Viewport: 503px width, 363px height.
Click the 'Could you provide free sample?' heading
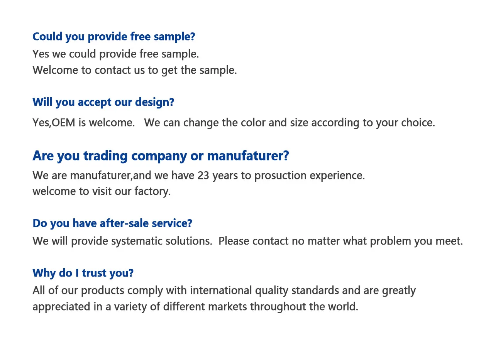click(x=114, y=37)
